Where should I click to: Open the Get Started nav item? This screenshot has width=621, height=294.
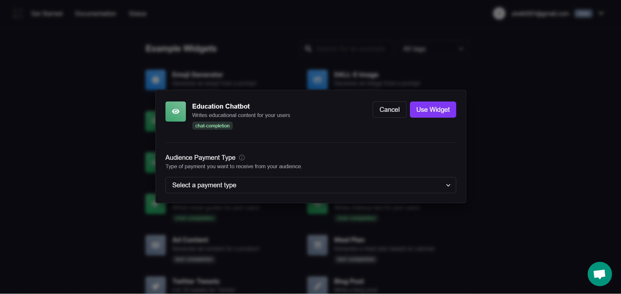pyautogui.click(x=47, y=14)
